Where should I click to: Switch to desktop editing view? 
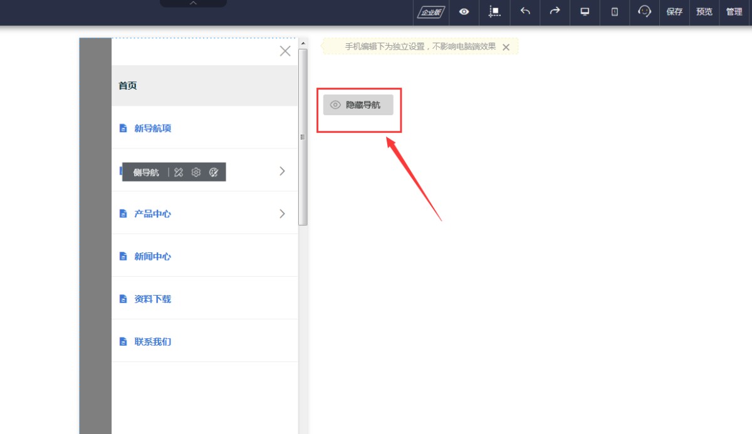[585, 12]
